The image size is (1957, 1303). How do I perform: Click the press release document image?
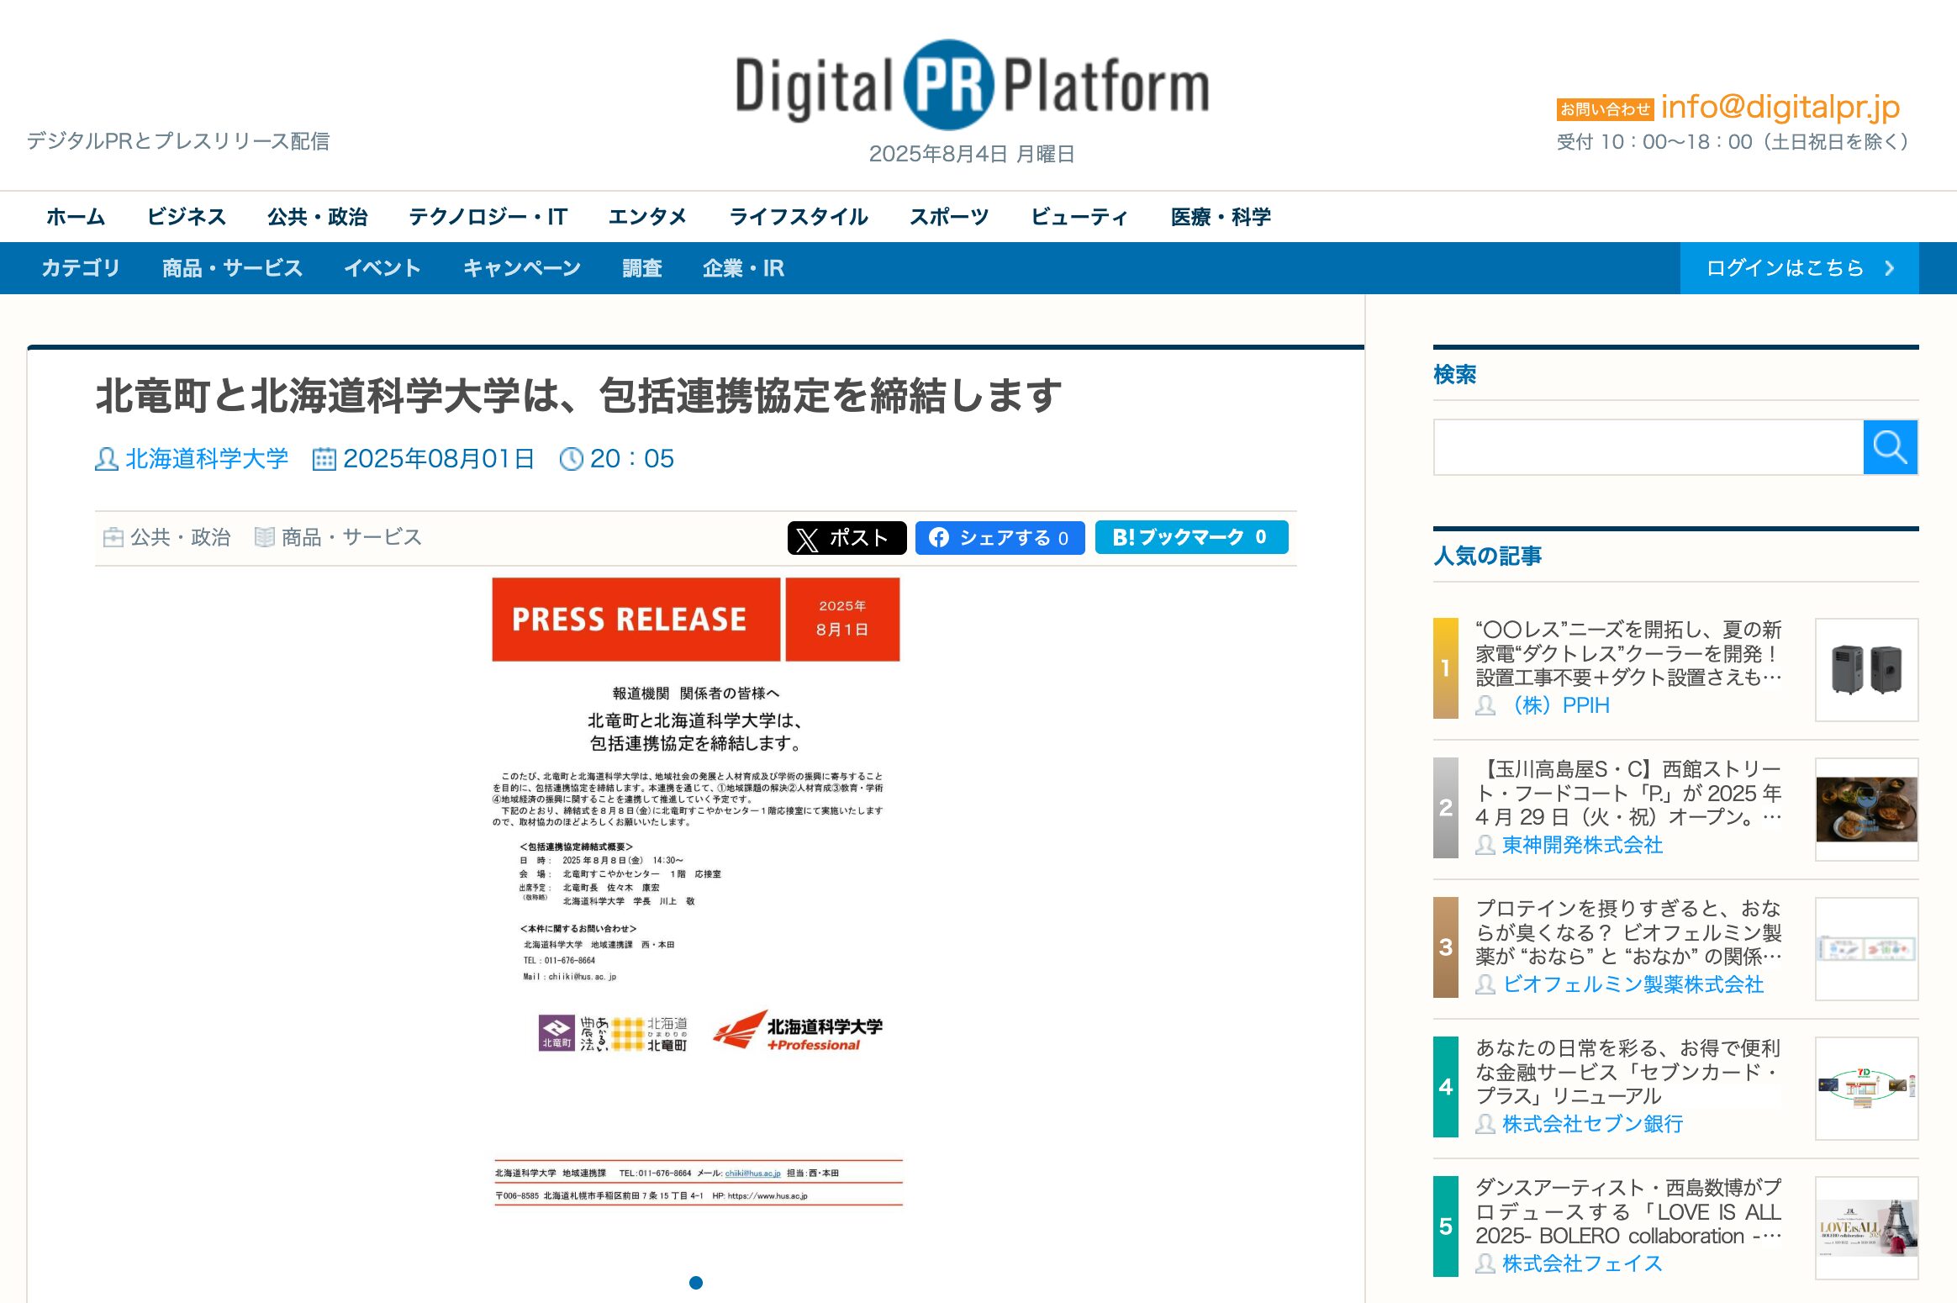click(696, 891)
